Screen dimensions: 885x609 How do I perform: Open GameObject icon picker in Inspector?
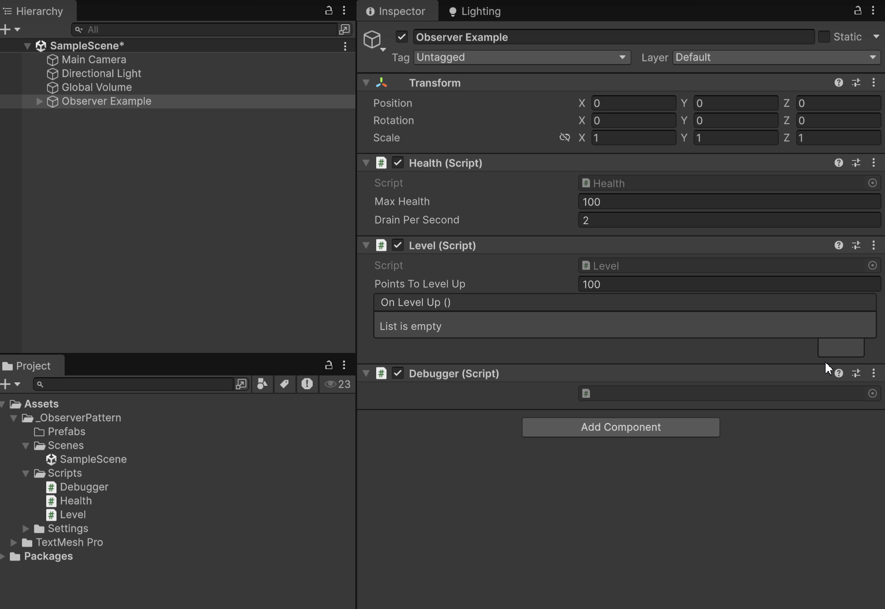(x=374, y=40)
